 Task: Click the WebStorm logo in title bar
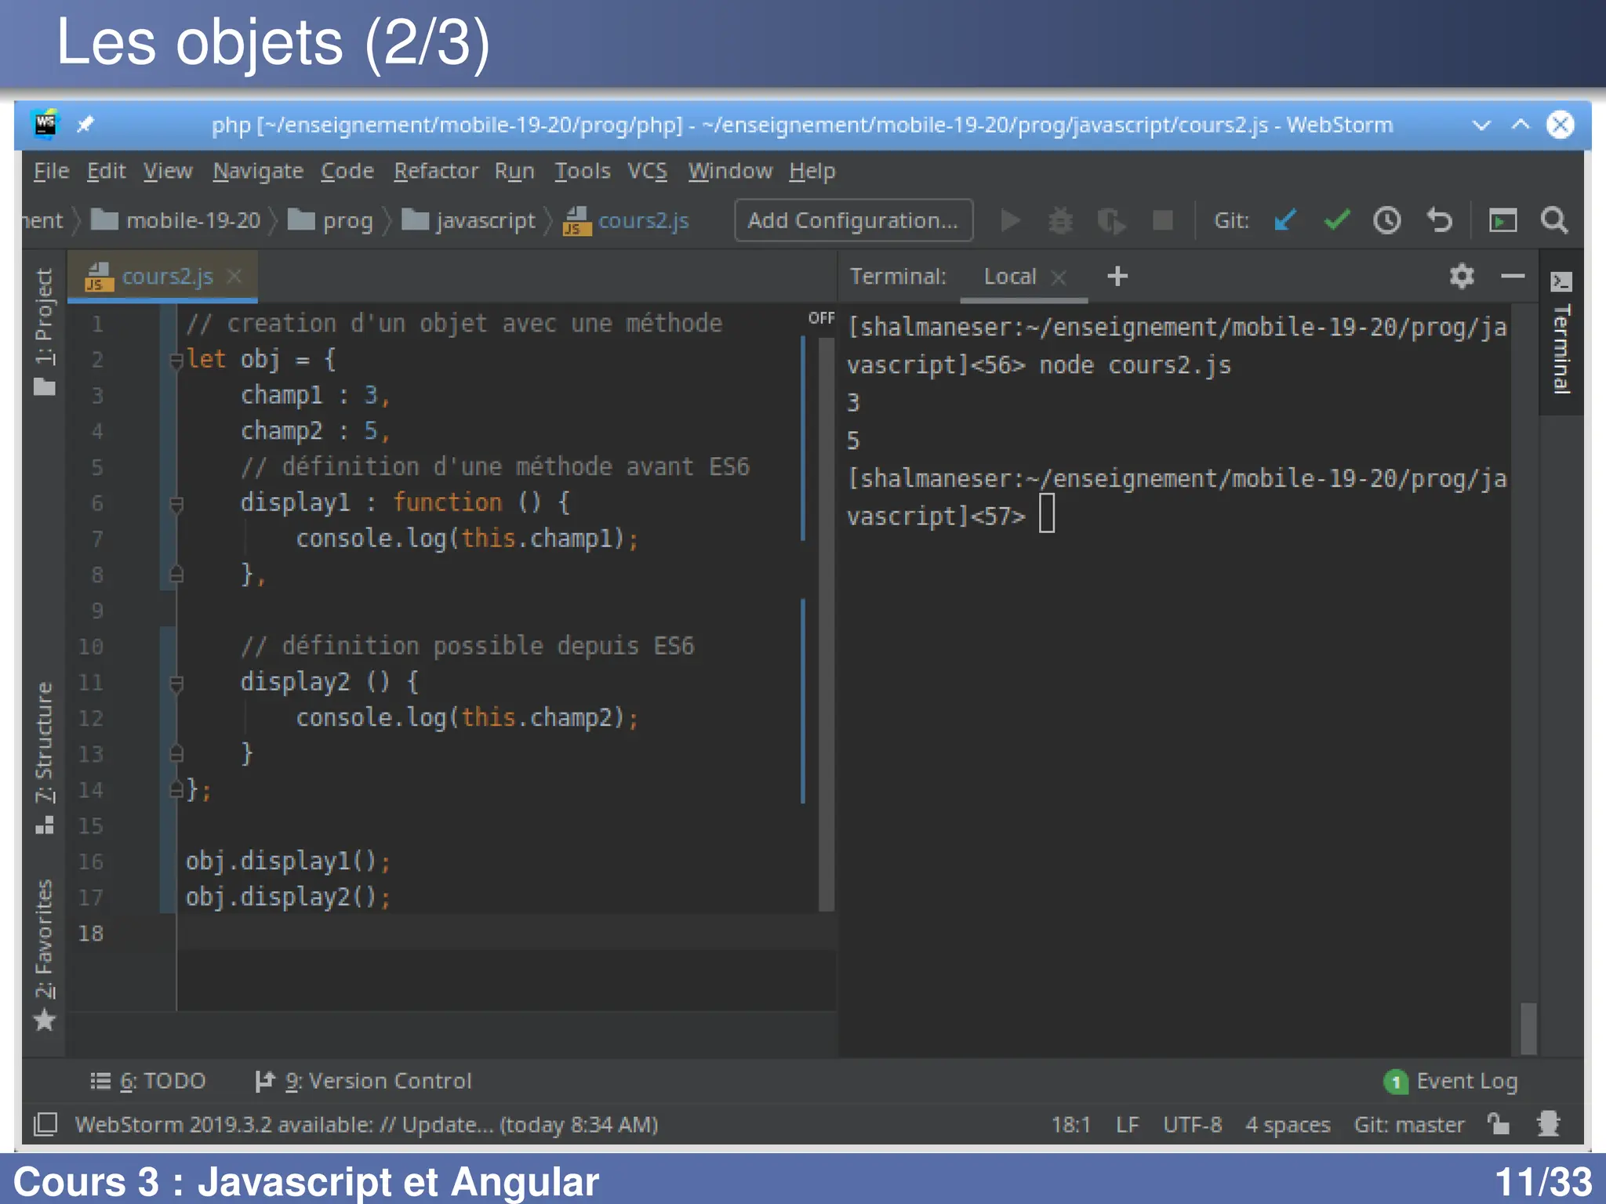[45, 125]
